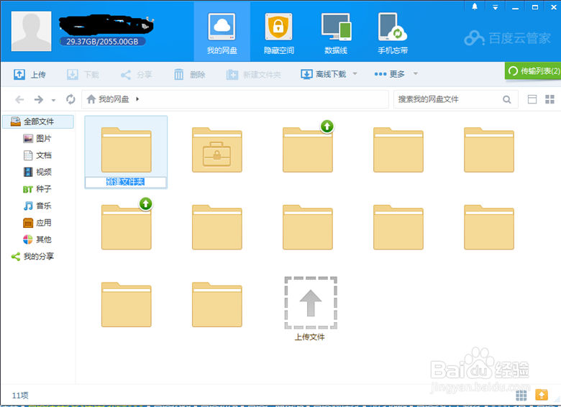Open the 传输列表(2) transfer list
Screen dimensions: 561x407
point(533,70)
